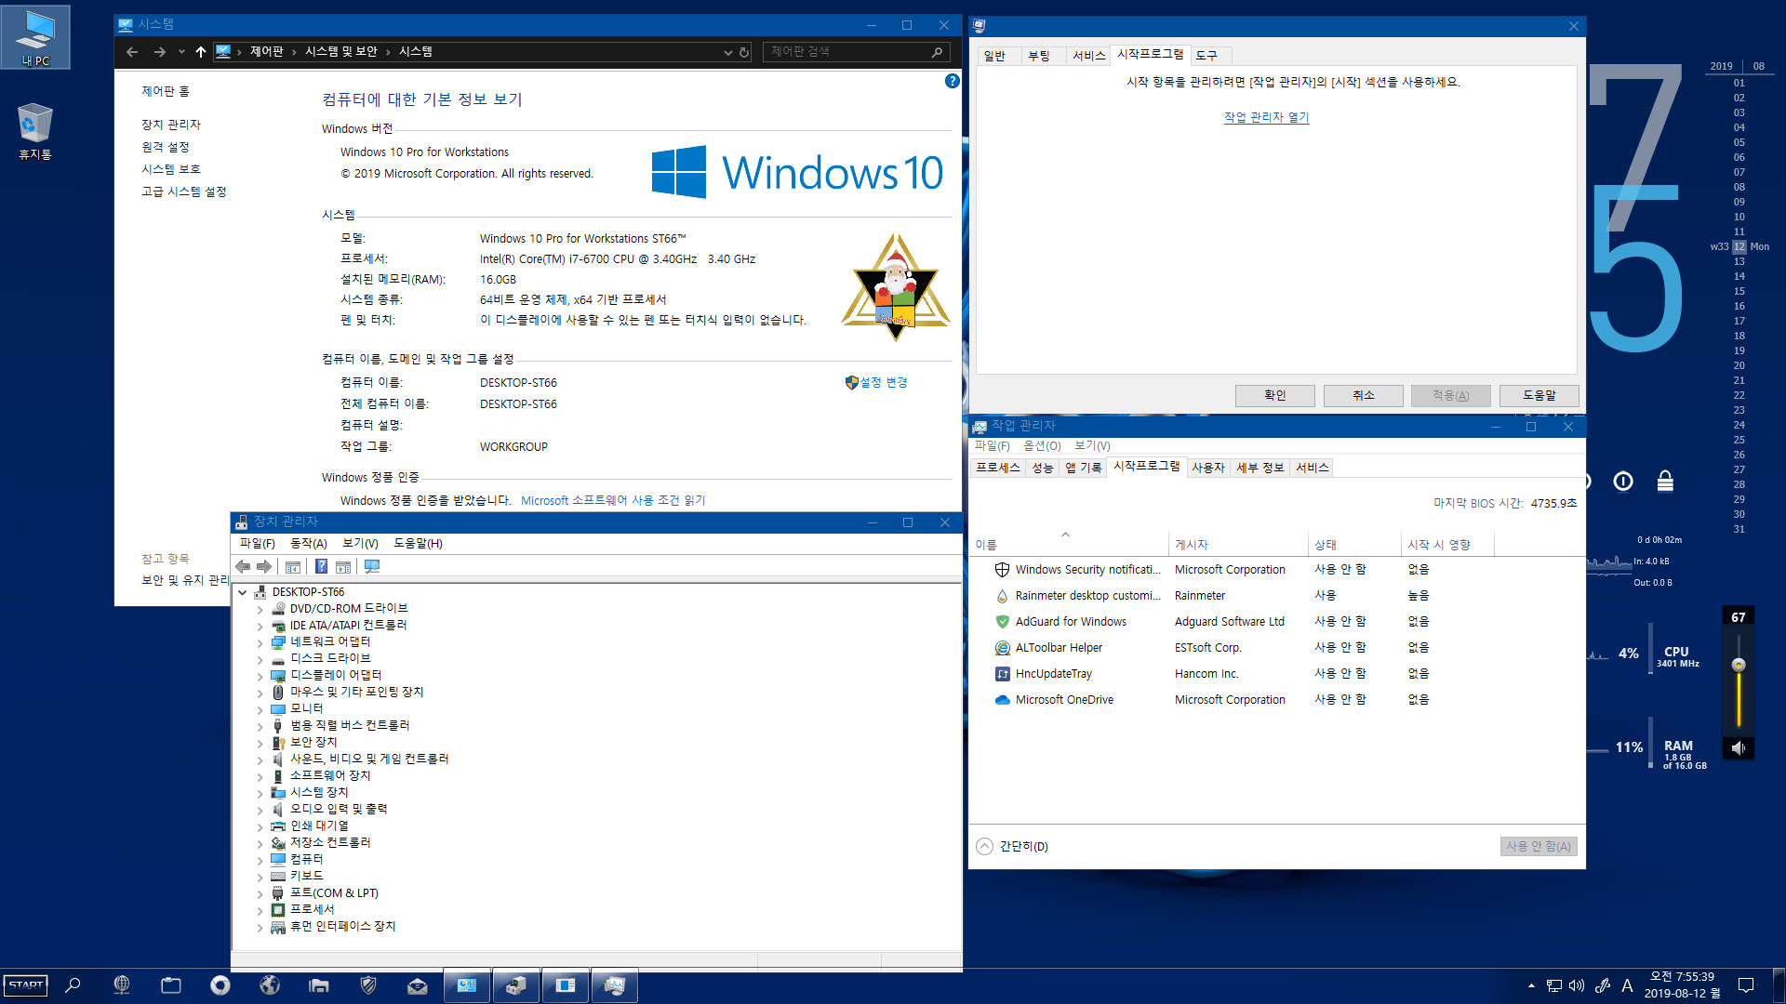Click the speaker mute icon on the volume widget

click(1738, 747)
